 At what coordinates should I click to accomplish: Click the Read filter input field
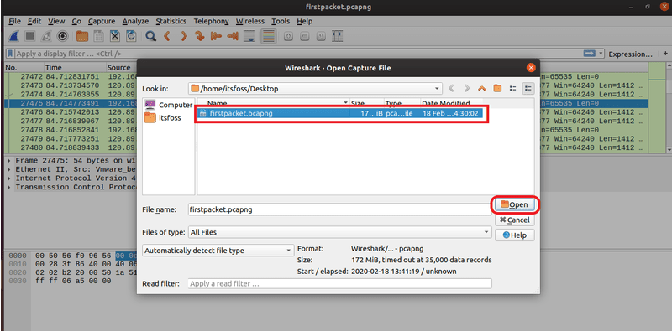(x=340, y=283)
